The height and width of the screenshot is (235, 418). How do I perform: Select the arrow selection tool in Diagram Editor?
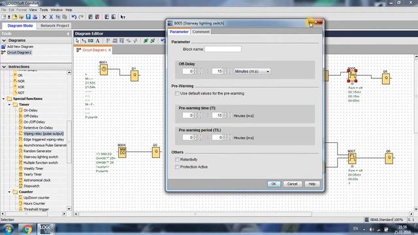77,40
